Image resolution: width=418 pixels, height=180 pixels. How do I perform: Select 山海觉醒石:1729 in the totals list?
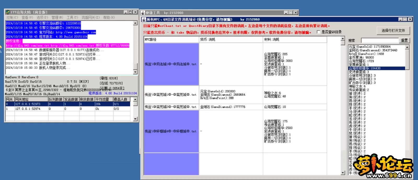coord(377,61)
